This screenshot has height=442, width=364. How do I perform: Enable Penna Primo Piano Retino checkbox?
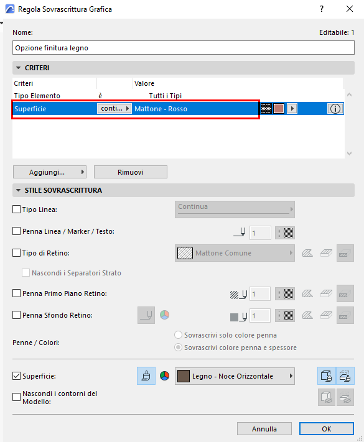16,293
